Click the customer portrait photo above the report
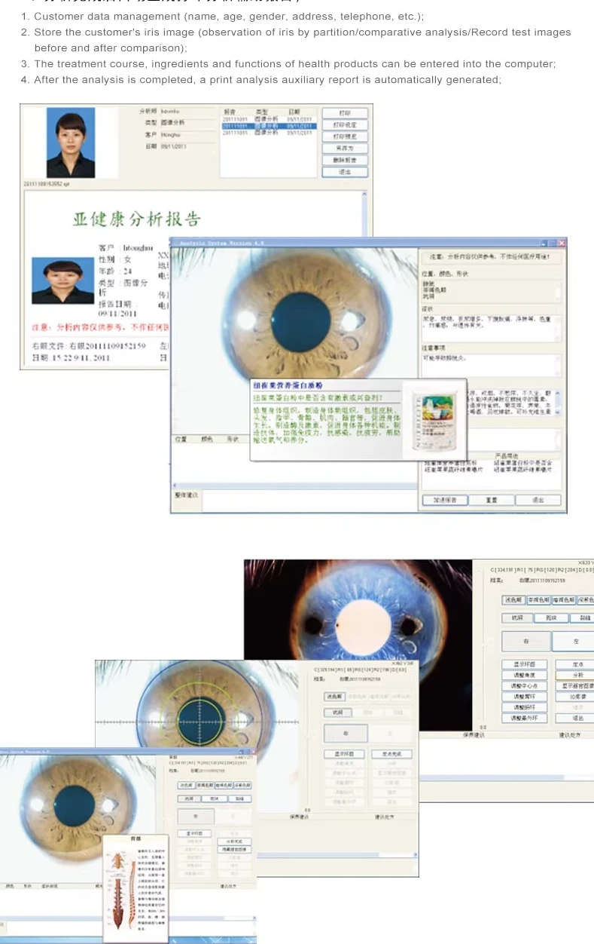 [x=71, y=143]
